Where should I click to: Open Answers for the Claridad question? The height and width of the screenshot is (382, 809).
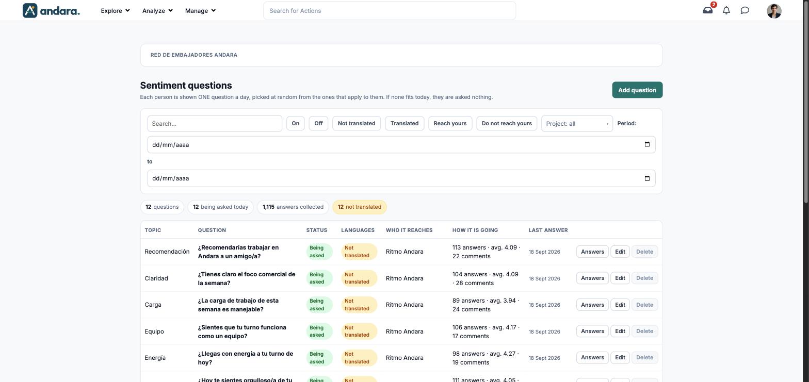click(x=592, y=278)
